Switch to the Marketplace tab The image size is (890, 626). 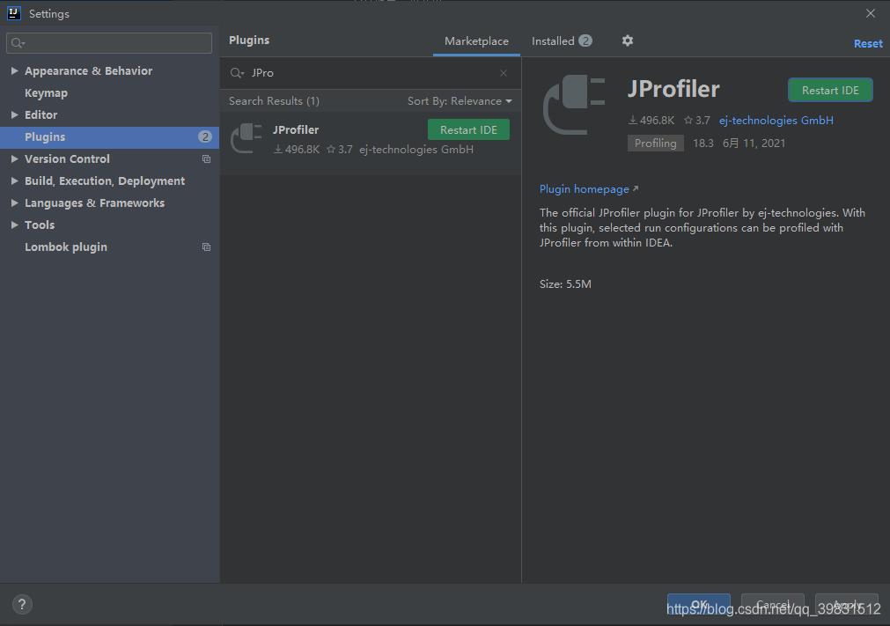[476, 41]
